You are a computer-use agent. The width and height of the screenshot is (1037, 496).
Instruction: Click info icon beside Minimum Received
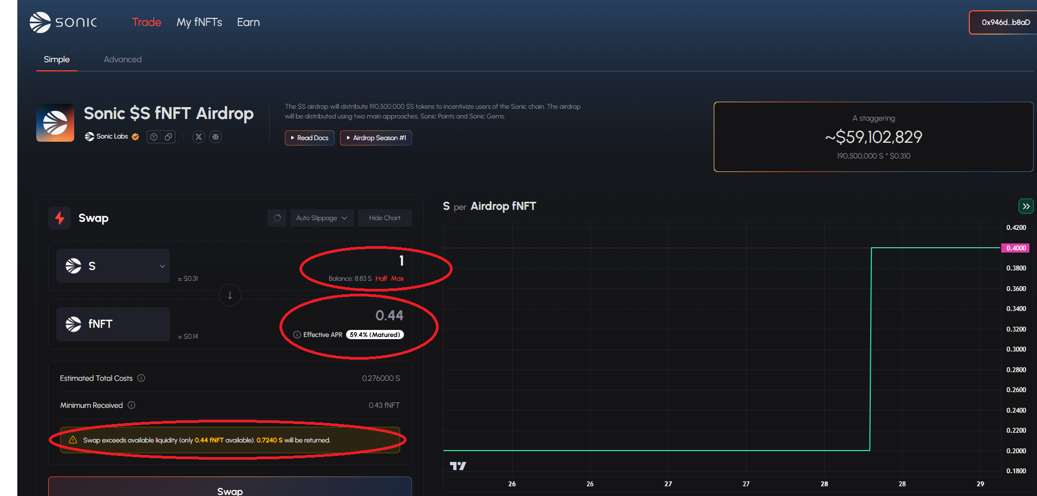click(x=132, y=405)
